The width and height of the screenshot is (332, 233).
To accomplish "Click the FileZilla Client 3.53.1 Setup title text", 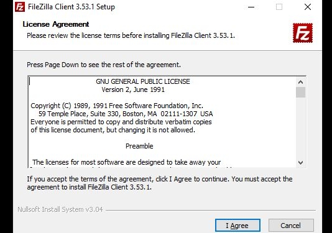I will (x=71, y=7).
